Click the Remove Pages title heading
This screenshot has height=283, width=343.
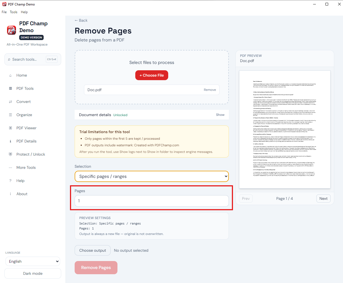coord(103,31)
